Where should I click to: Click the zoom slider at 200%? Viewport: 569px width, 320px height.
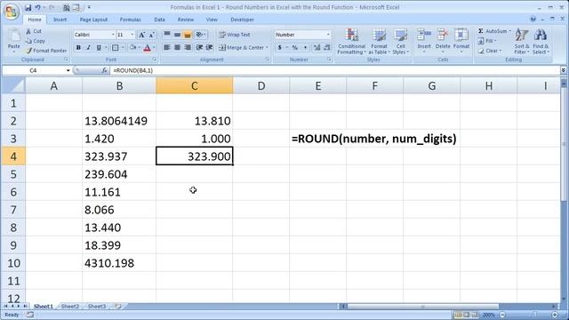(x=534, y=315)
